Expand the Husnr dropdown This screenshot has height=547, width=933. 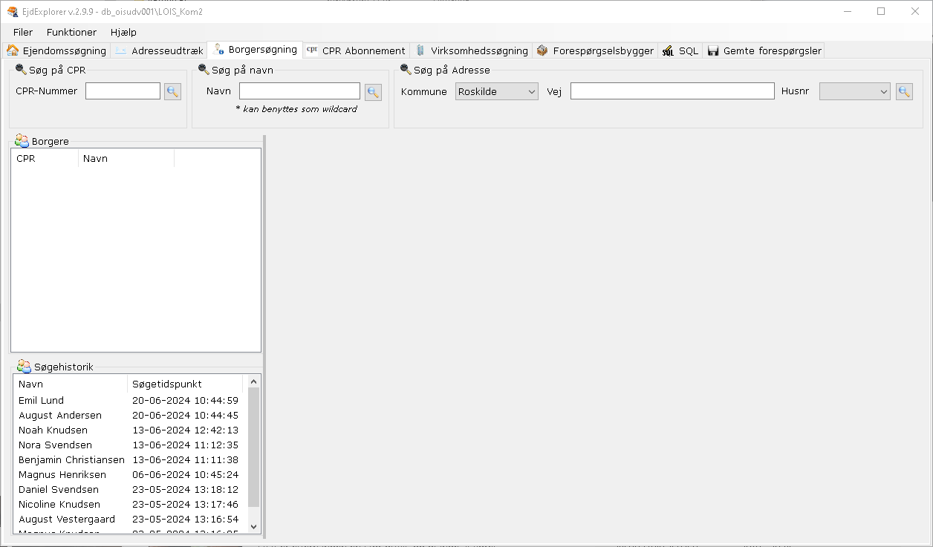tap(854, 92)
